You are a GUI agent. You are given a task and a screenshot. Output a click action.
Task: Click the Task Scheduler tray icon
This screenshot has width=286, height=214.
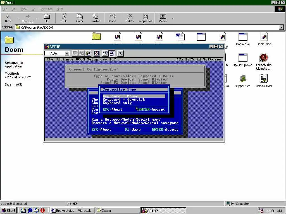(x=261, y=211)
